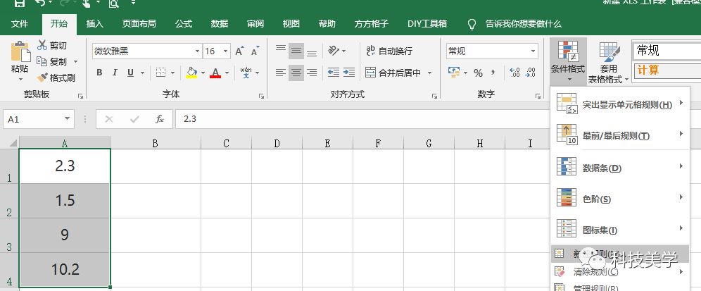Apply the borders icon
This screenshot has height=291, width=701.
[160, 73]
